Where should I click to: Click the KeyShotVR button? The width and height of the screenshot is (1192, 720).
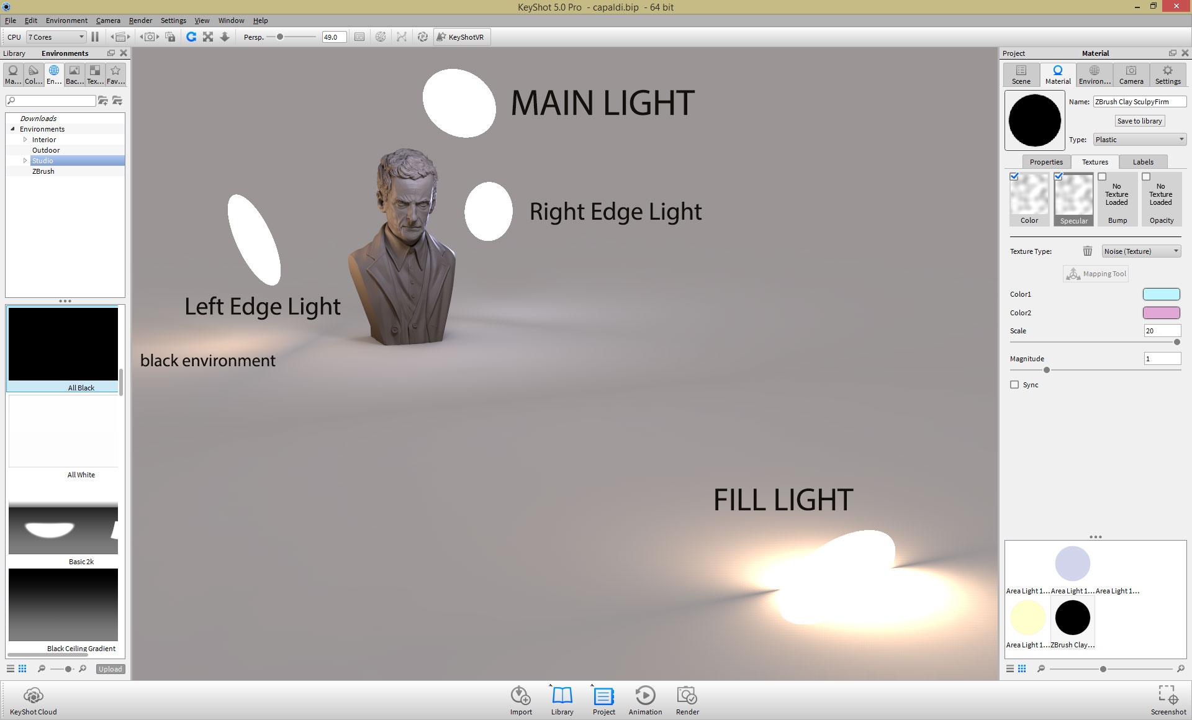pyautogui.click(x=461, y=37)
